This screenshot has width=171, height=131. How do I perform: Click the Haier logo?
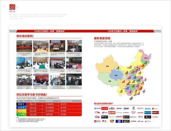134,112
